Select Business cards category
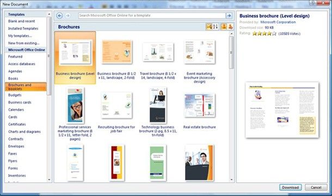The width and height of the screenshot is (332, 196). click(x=20, y=102)
